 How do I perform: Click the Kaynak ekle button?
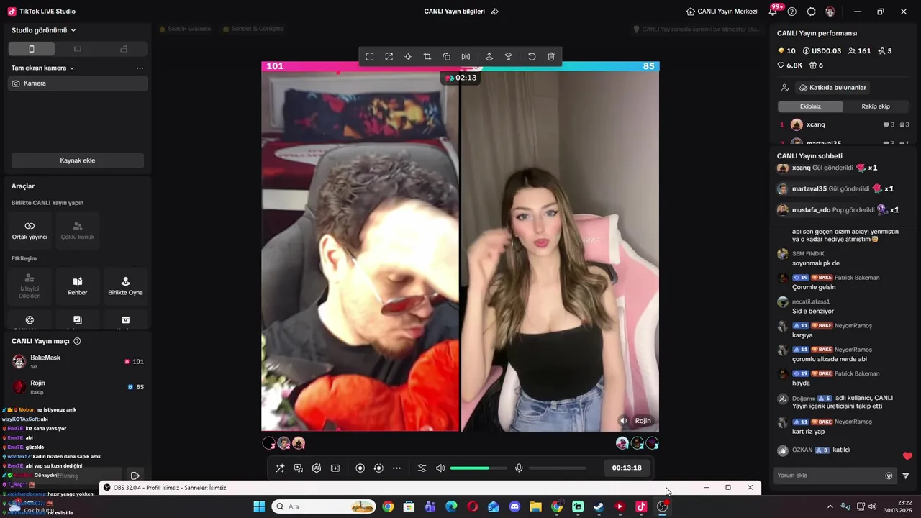click(x=78, y=160)
